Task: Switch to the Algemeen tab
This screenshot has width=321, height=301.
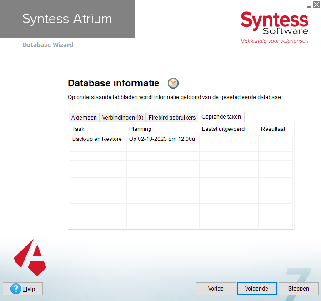Action: tap(84, 118)
